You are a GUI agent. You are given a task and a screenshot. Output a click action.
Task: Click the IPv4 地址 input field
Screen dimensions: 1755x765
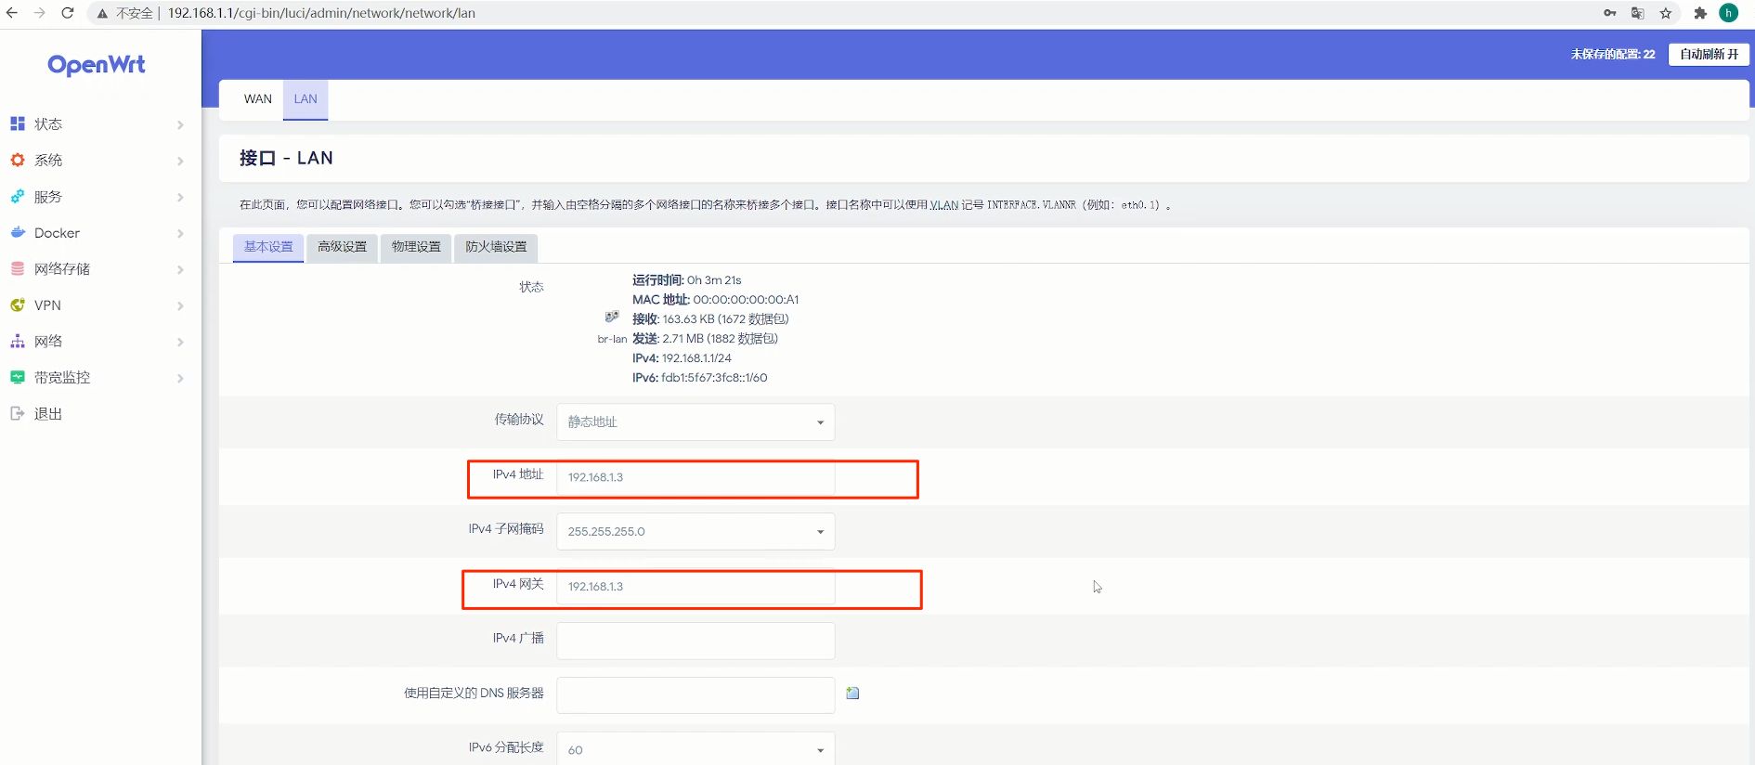click(695, 477)
